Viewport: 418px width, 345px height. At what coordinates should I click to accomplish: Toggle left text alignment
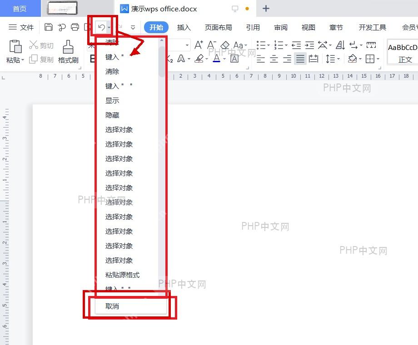261,59
